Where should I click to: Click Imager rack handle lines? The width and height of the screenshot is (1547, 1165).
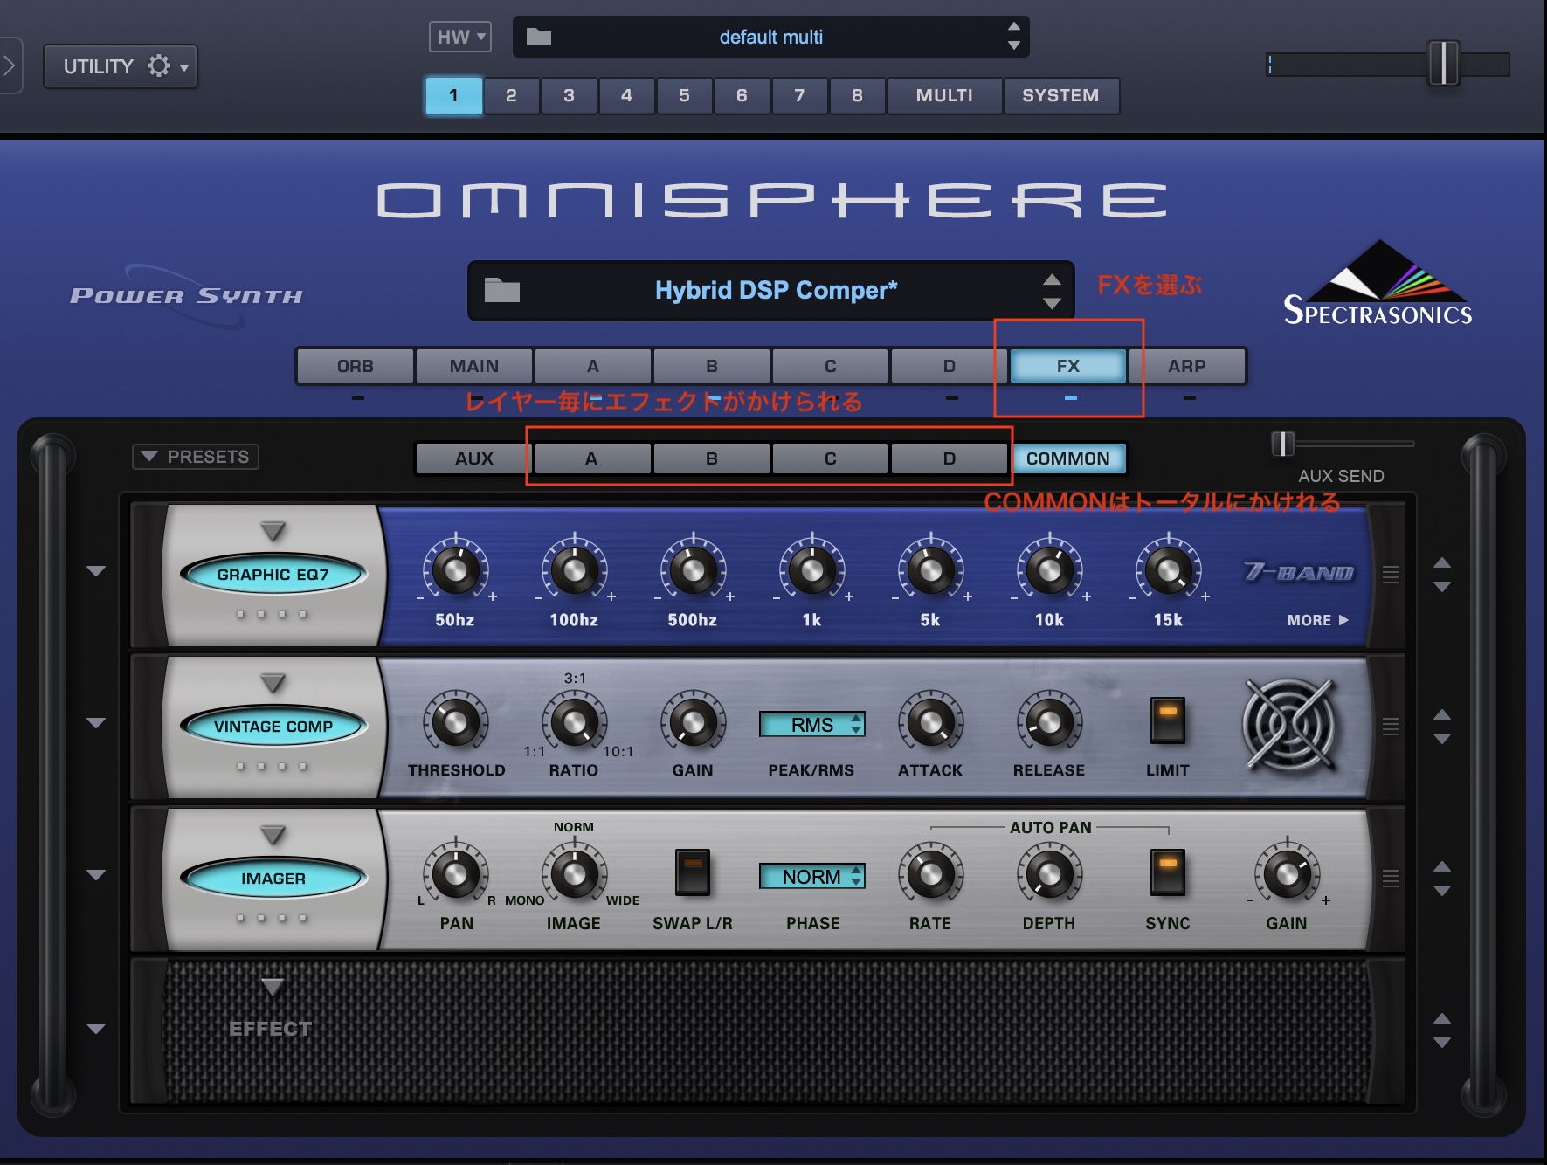tap(1391, 879)
